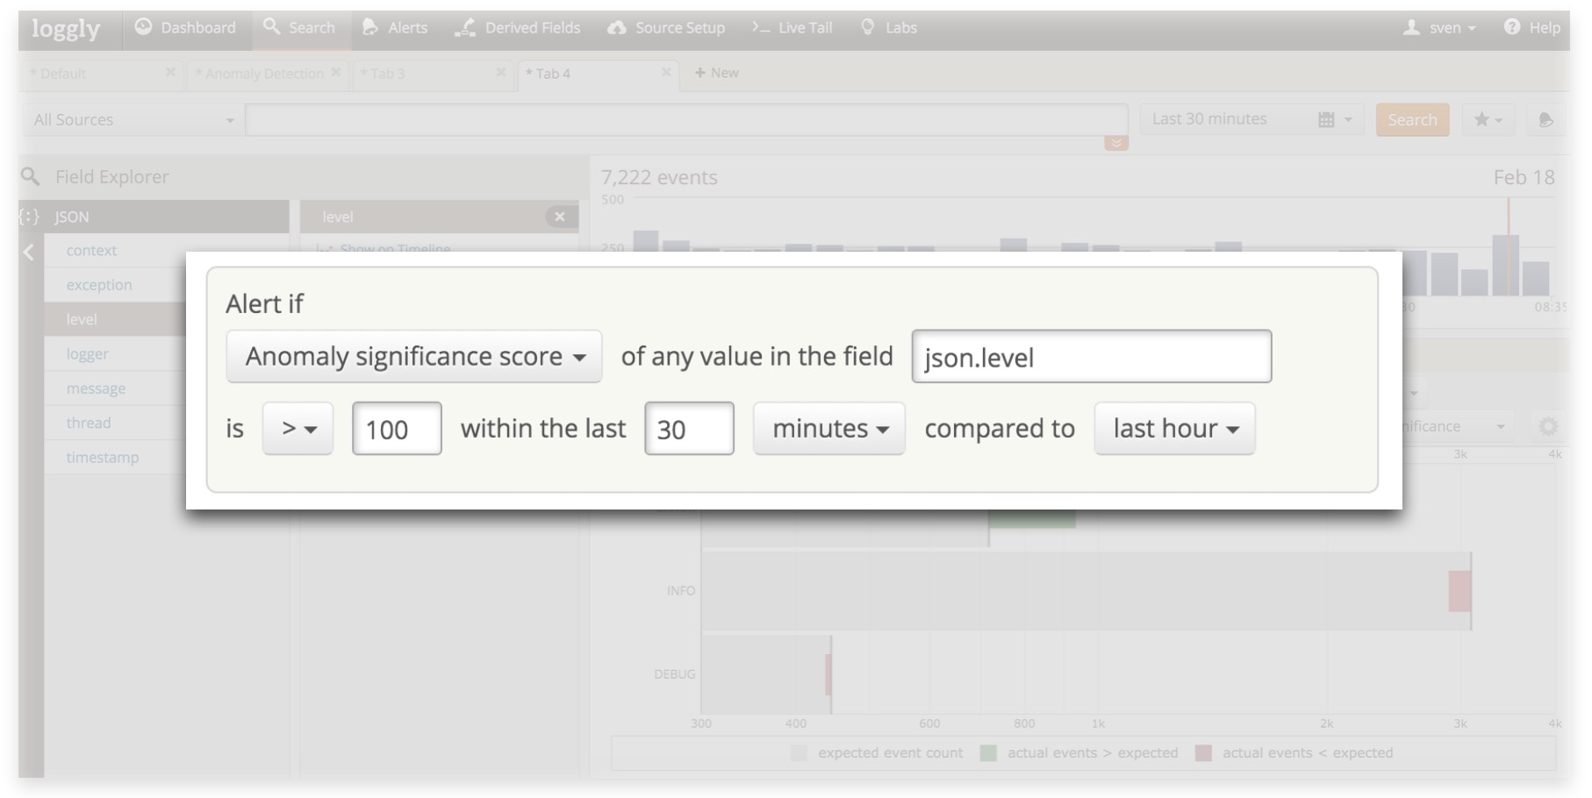Click the alert bell icon beside star

[1545, 120]
